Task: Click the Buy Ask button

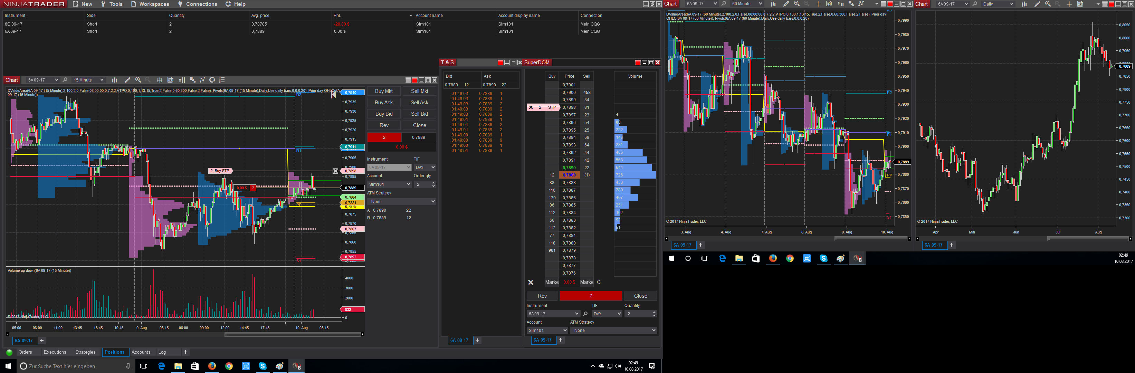Action: 384,103
